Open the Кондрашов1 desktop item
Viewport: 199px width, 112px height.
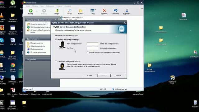pos(47,93)
